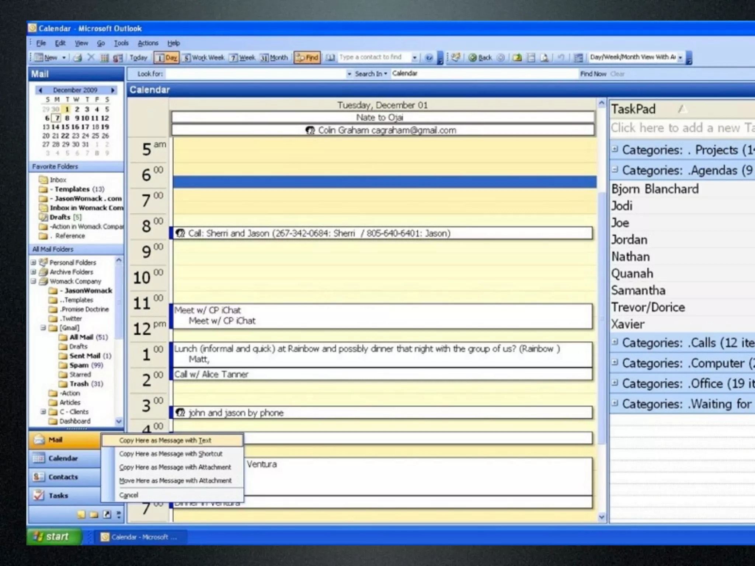Image resolution: width=755 pixels, height=566 pixels.
Task: Open the current view dropdown list
Action: pos(680,57)
